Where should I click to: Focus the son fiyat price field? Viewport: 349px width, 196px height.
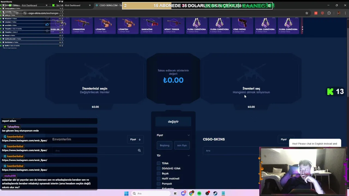pyautogui.click(x=182, y=145)
